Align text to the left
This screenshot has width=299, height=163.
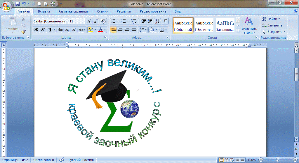(x=114, y=30)
